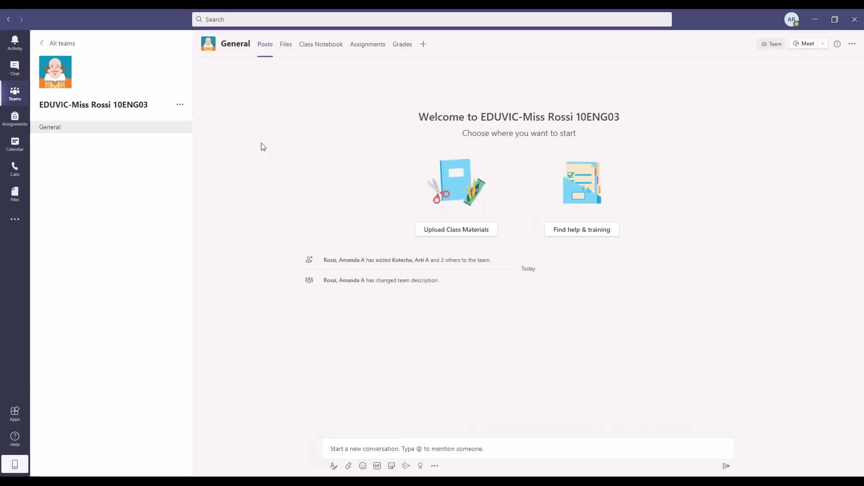Select the General channel
864x486 pixels.
tap(112, 127)
